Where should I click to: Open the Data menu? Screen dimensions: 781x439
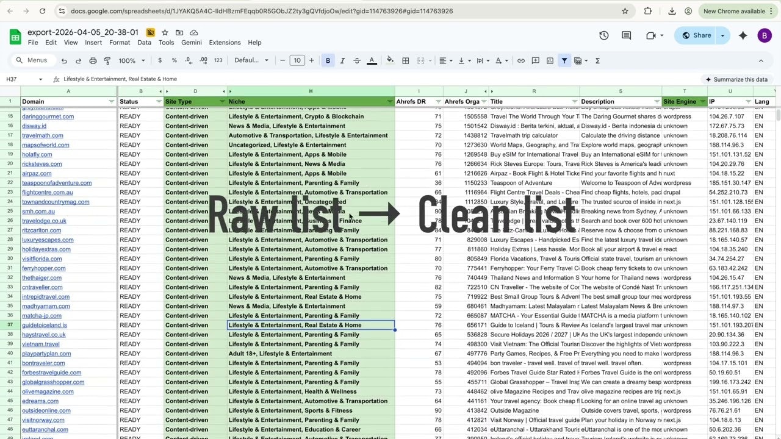click(x=144, y=43)
